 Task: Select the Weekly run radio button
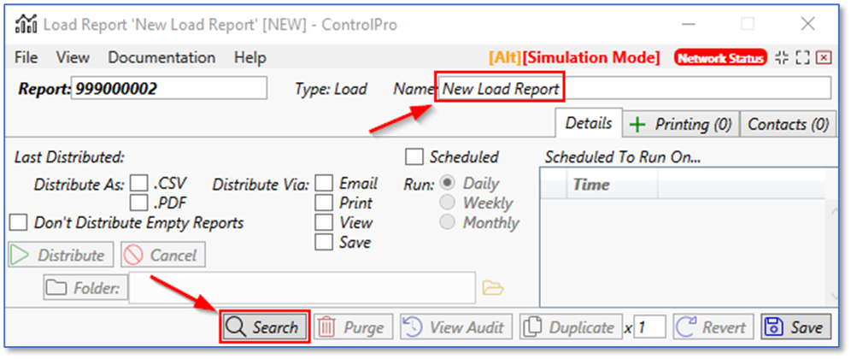click(x=447, y=203)
